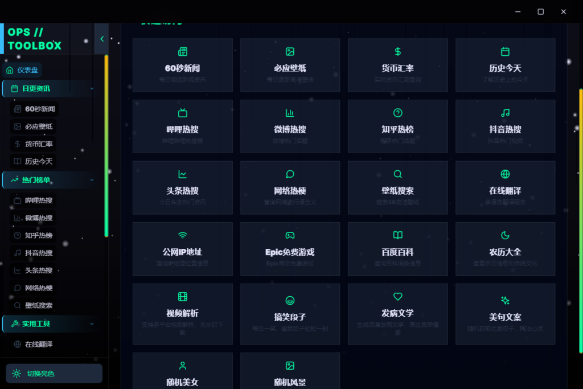Select the 必应壁纸 wallpaper icon card

pos(290,64)
